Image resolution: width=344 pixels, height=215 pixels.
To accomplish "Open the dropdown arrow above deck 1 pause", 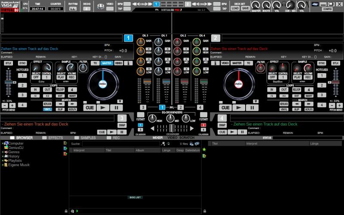I will (120, 101).
